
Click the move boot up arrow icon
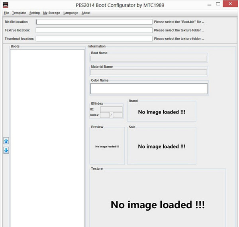6,141
